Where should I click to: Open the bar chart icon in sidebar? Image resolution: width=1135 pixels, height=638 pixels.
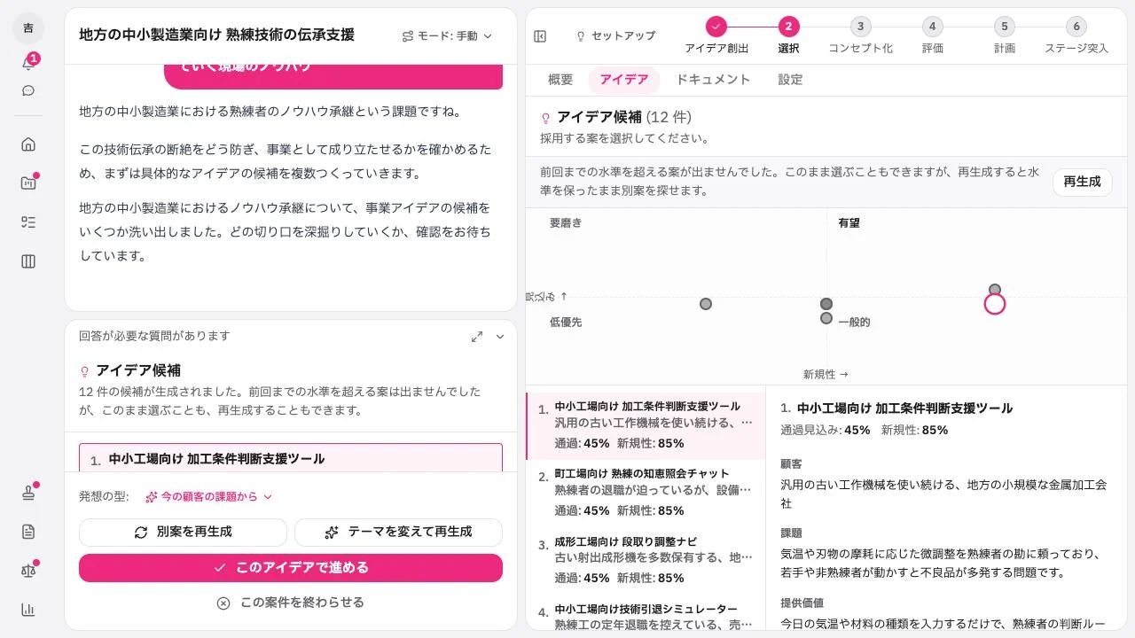tap(28, 610)
